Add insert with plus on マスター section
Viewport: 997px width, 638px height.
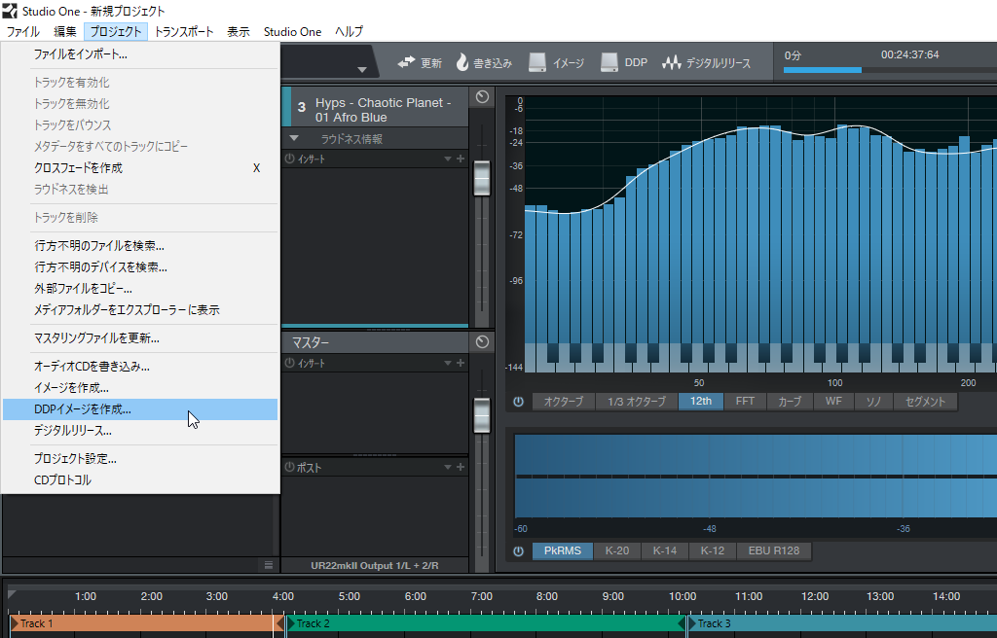[x=461, y=363]
